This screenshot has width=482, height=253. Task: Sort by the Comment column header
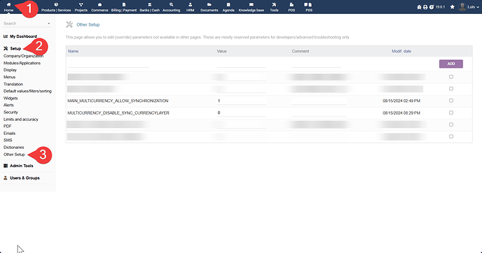[x=300, y=51]
